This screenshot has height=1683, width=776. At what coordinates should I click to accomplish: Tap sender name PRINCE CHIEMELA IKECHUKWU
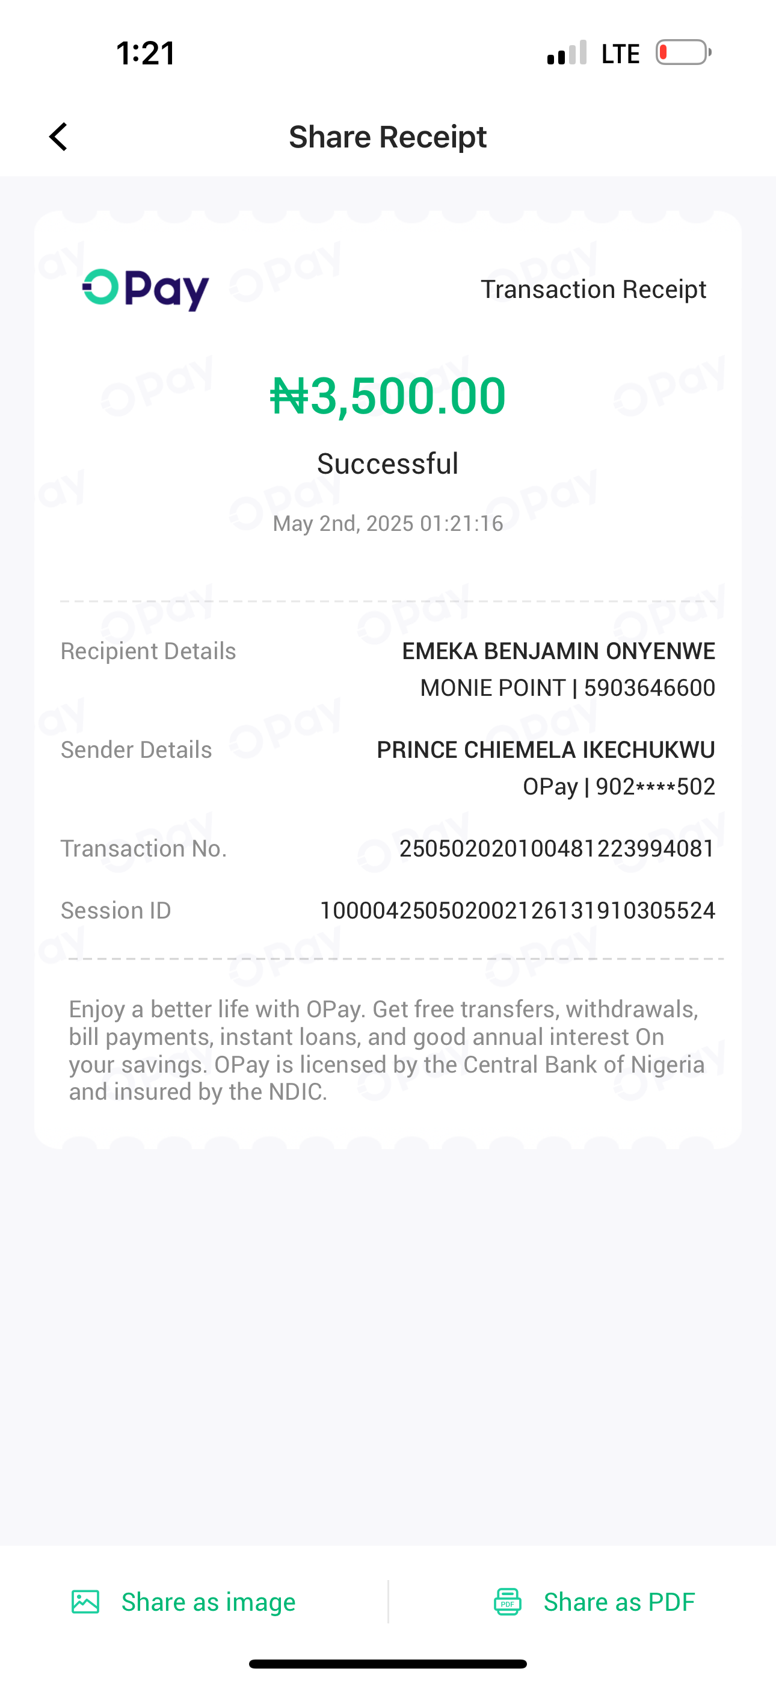click(x=546, y=749)
